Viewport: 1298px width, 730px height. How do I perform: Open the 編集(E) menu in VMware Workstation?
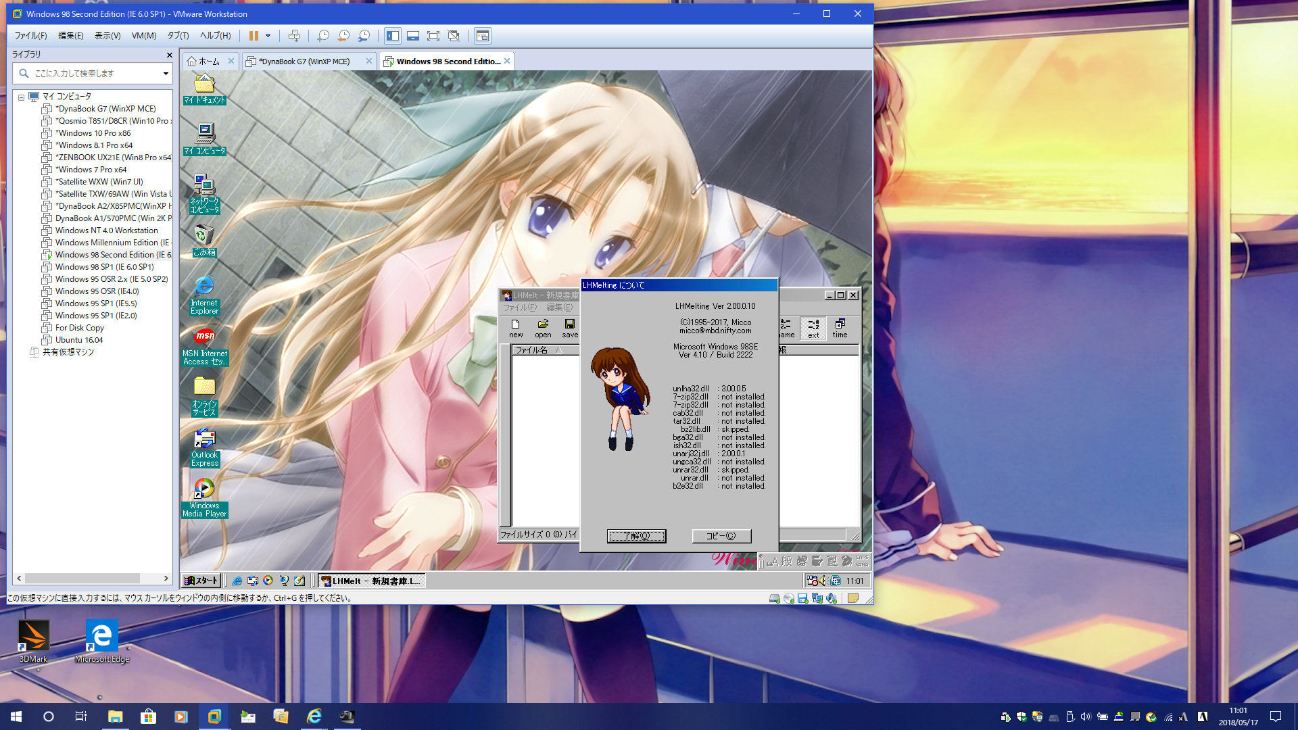click(x=71, y=36)
